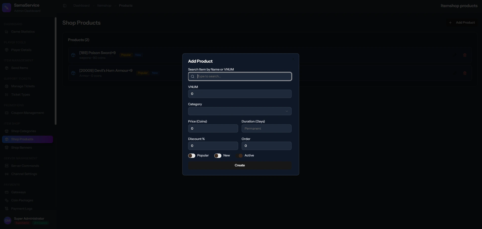Edit Poison Sword+9 via pencil icon
The width and height of the screenshot is (482, 229).
click(x=455, y=55)
